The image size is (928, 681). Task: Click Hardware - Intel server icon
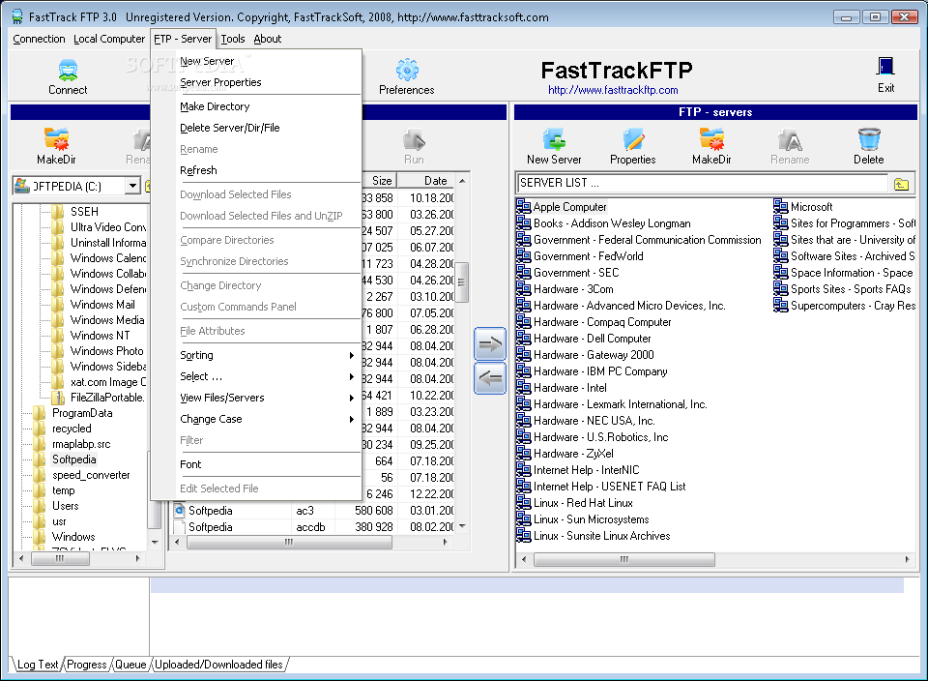[x=523, y=387]
